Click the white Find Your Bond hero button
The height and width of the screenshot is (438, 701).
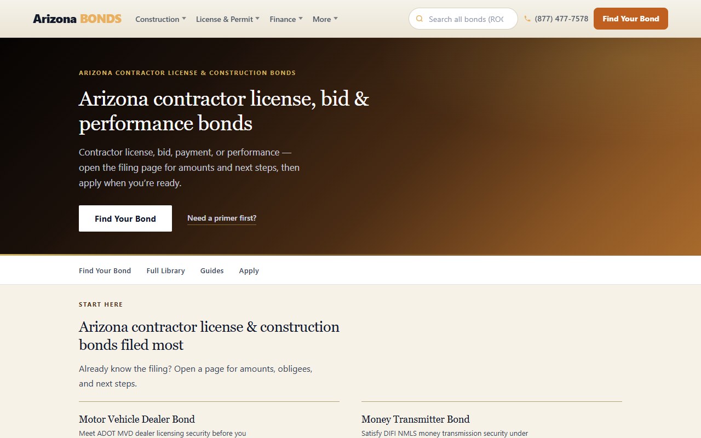pyautogui.click(x=125, y=218)
